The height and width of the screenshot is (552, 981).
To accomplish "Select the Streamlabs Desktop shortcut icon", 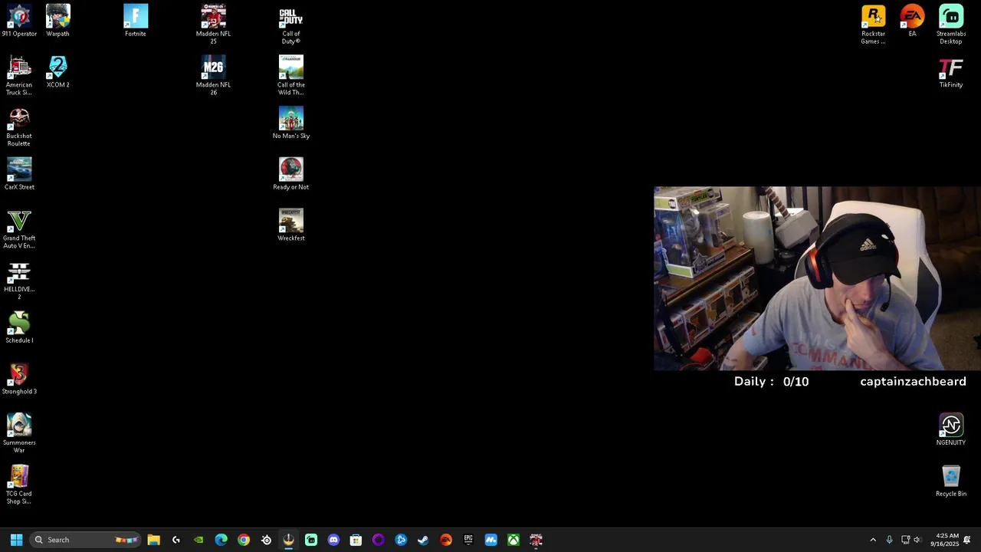I will (951, 25).
